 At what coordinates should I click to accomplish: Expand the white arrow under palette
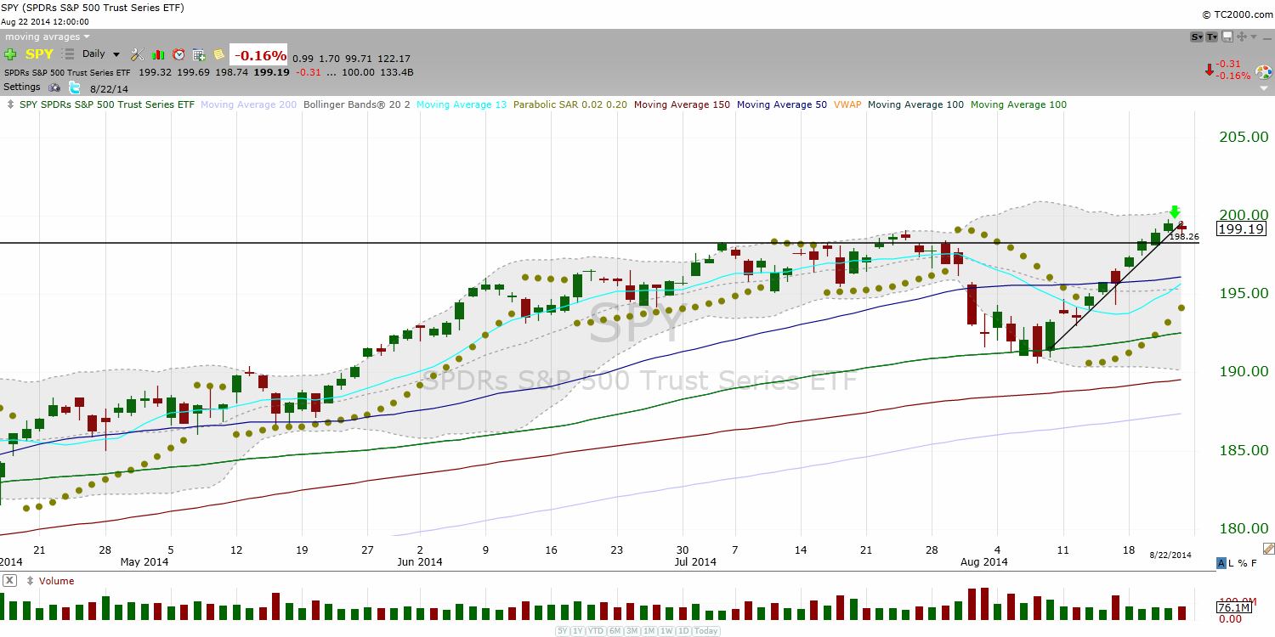pyautogui.click(x=1264, y=87)
